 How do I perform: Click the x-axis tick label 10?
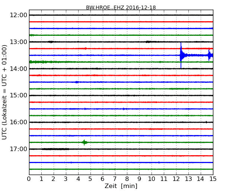pos(152,179)
